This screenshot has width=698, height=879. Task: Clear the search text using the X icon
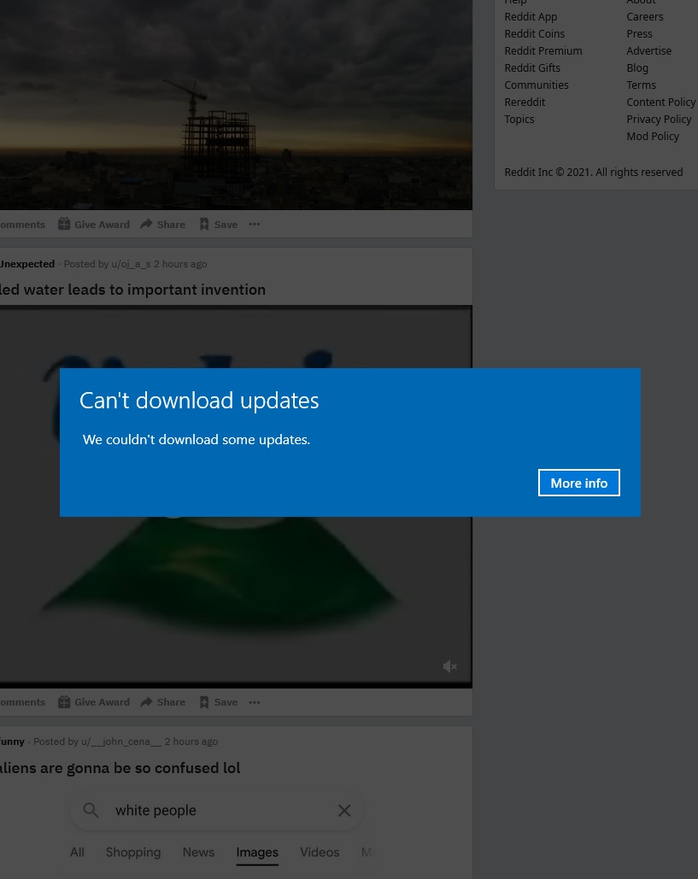[344, 810]
